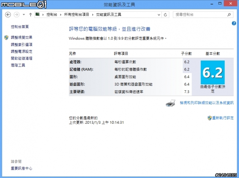Minimize the 效能資訊及工具 window

point(212,4)
